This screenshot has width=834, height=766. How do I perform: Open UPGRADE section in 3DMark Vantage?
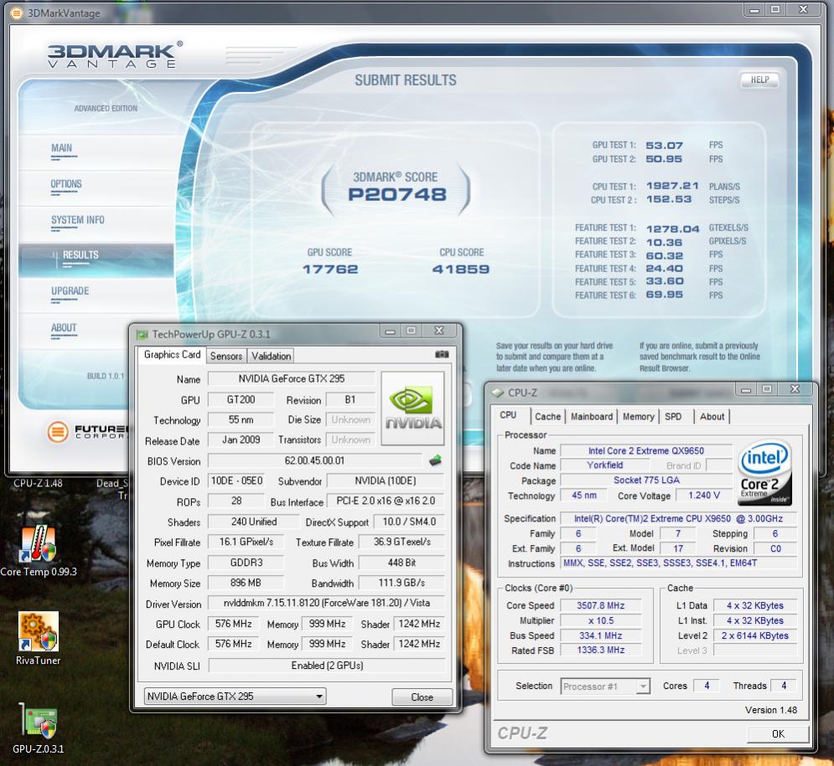[70, 291]
